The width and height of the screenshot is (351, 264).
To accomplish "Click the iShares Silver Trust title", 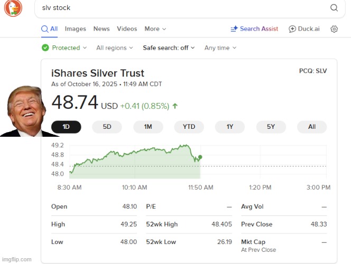I will click(x=98, y=73).
